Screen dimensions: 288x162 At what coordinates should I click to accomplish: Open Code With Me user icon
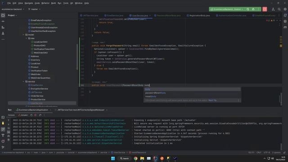point(273,9)
